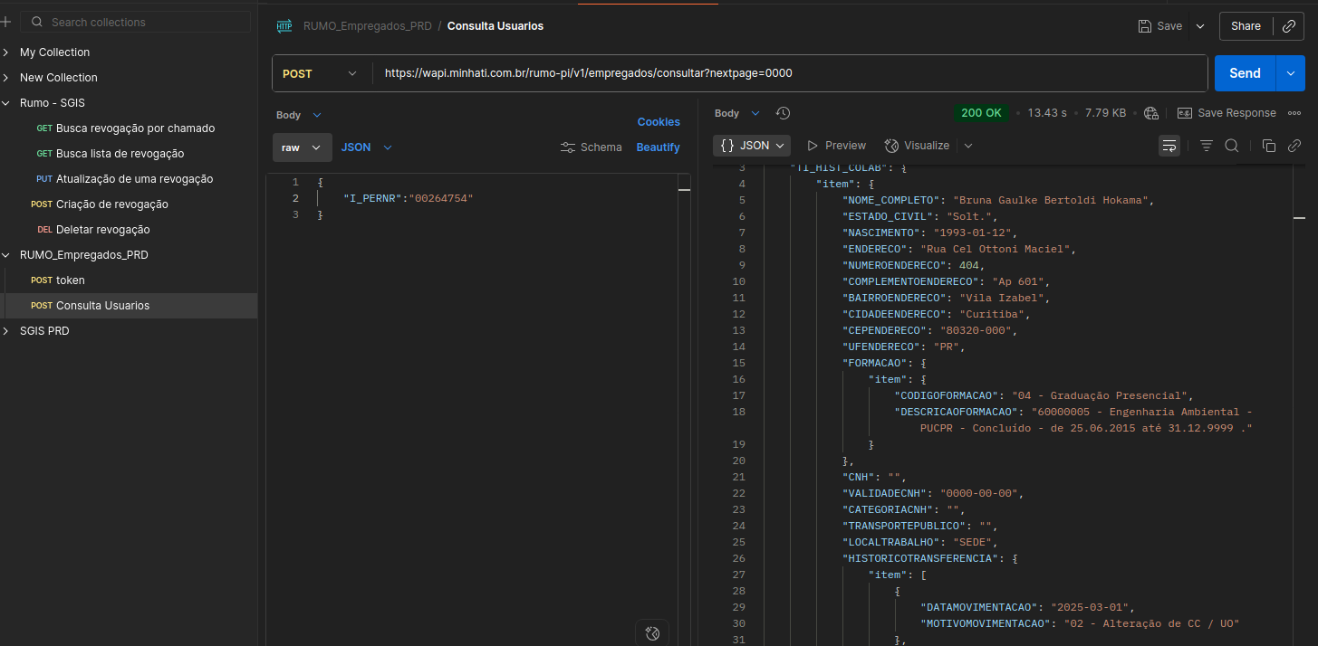Viewport: 1318px width, 646px height.
Task: Click the network globe lock icon
Action: pos(1151,113)
